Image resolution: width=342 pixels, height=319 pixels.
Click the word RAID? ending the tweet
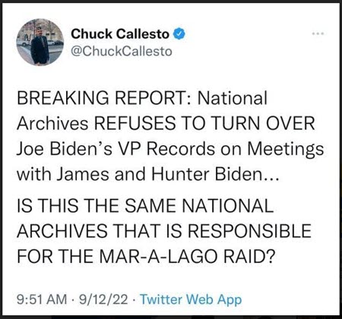249,256
